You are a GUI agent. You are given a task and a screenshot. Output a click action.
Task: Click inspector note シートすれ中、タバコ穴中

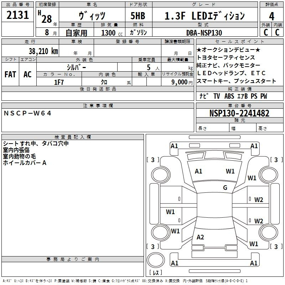pyautogui.click(x=36, y=144)
